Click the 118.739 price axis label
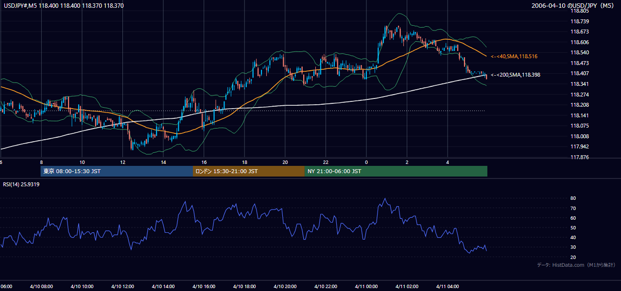 [580, 21]
